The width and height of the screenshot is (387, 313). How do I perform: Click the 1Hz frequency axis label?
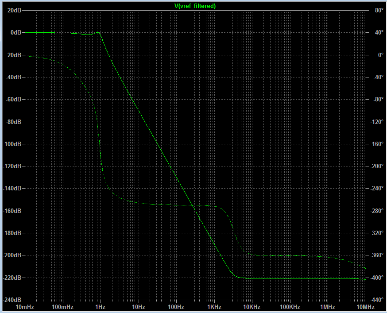pyautogui.click(x=100, y=307)
